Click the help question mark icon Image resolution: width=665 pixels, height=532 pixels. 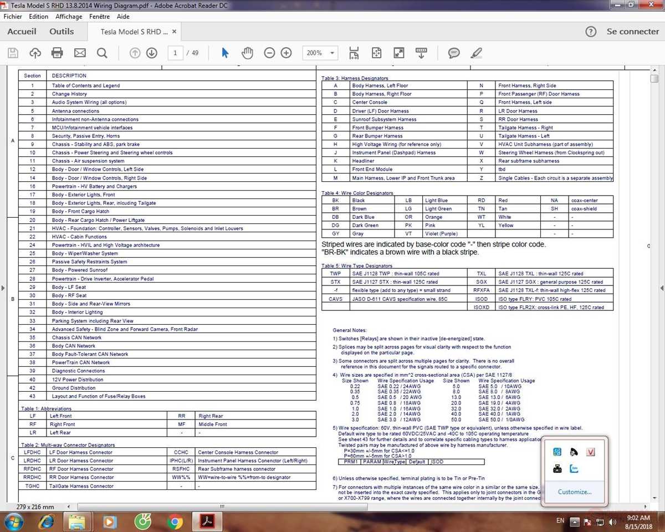(591, 32)
